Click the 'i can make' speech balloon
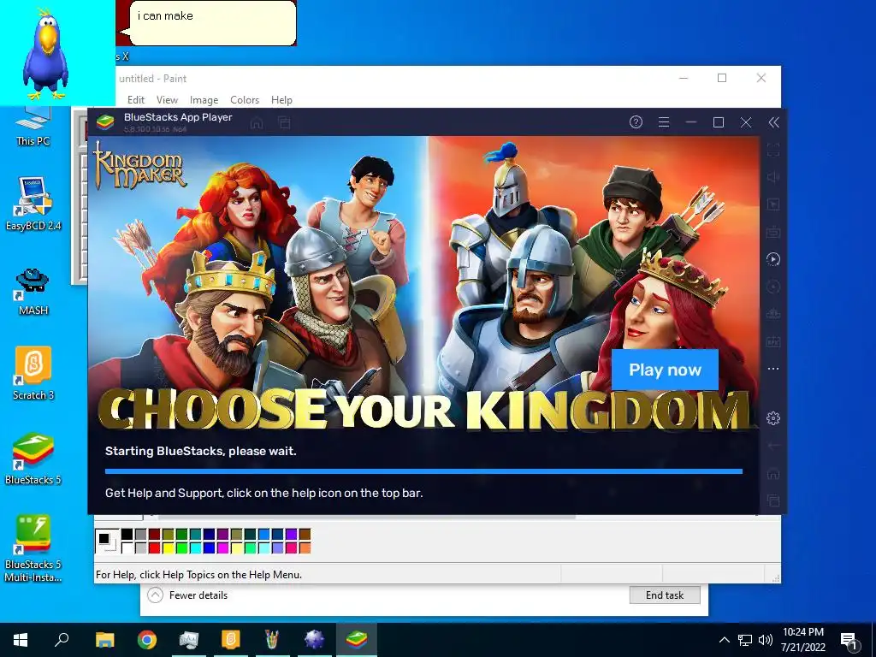The width and height of the screenshot is (876, 657). pyautogui.click(x=209, y=23)
